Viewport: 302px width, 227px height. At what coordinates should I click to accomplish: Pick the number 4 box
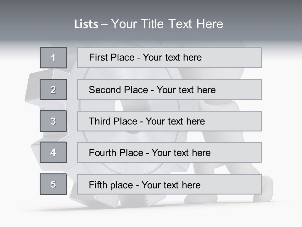pyautogui.click(x=53, y=152)
